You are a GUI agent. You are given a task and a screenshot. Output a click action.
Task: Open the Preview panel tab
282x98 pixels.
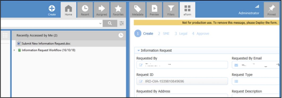coord(154,10)
